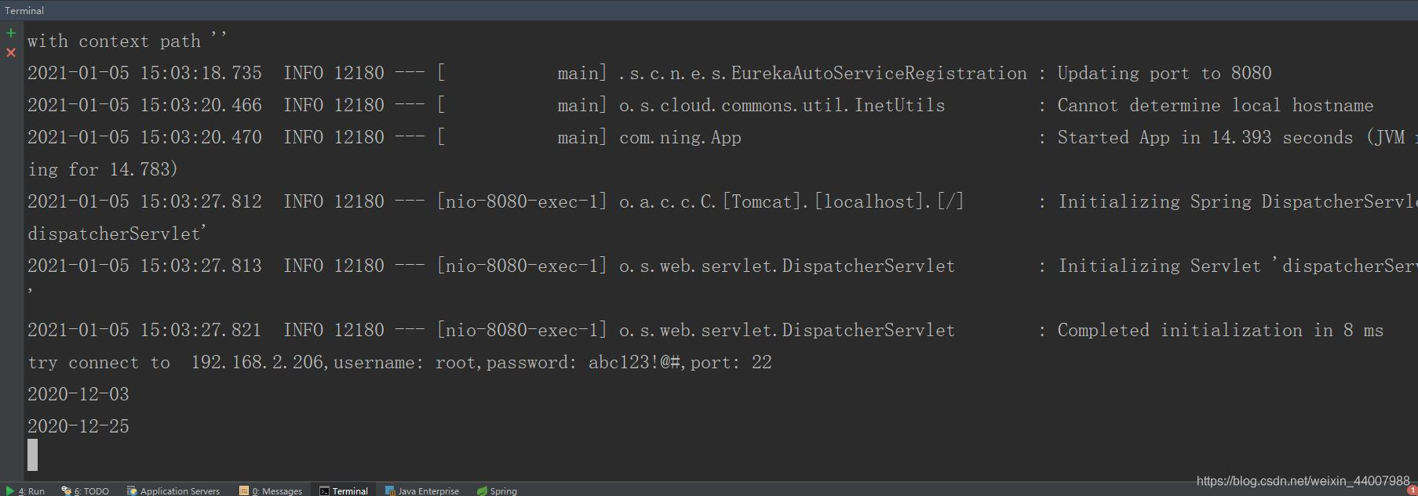Image resolution: width=1418 pixels, height=496 pixels.
Task: Switch to Application Servers tool window
Action: coord(173,491)
